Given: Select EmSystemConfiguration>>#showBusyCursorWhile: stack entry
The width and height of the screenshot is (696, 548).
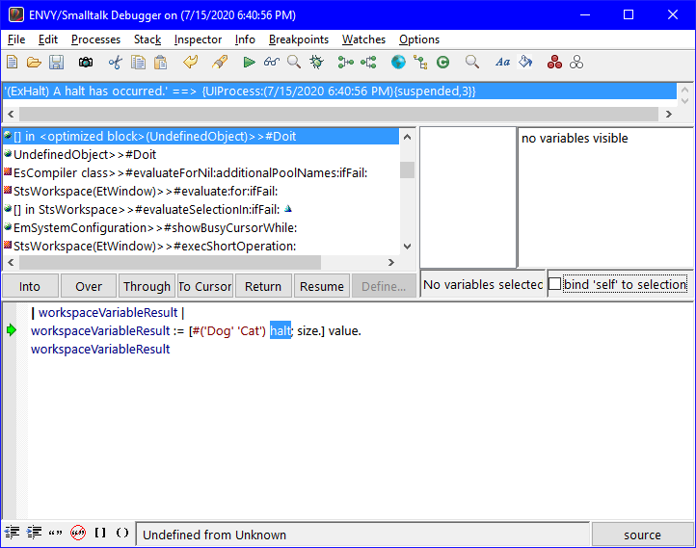Looking at the screenshot, I should click(x=154, y=227).
